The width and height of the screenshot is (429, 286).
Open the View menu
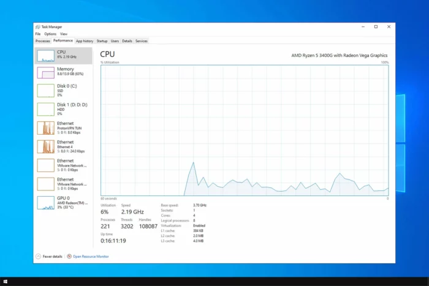[x=64, y=34]
